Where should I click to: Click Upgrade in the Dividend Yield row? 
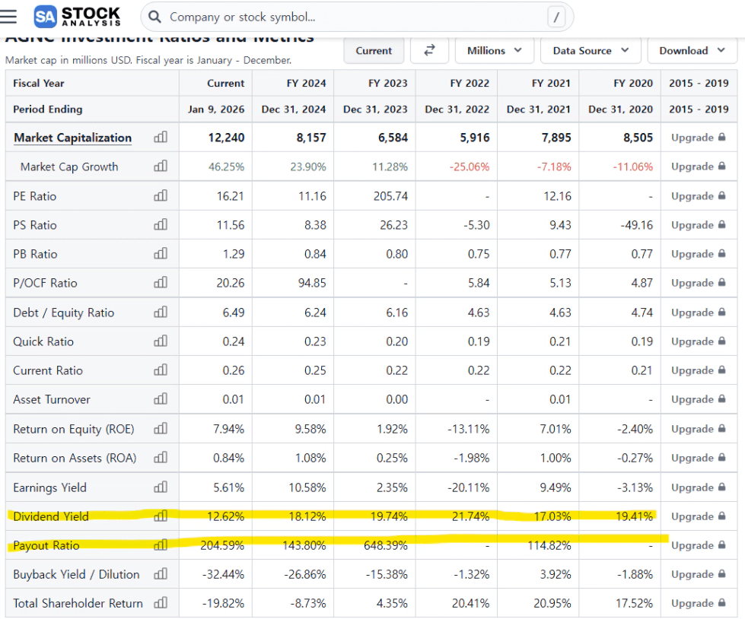pyautogui.click(x=697, y=516)
